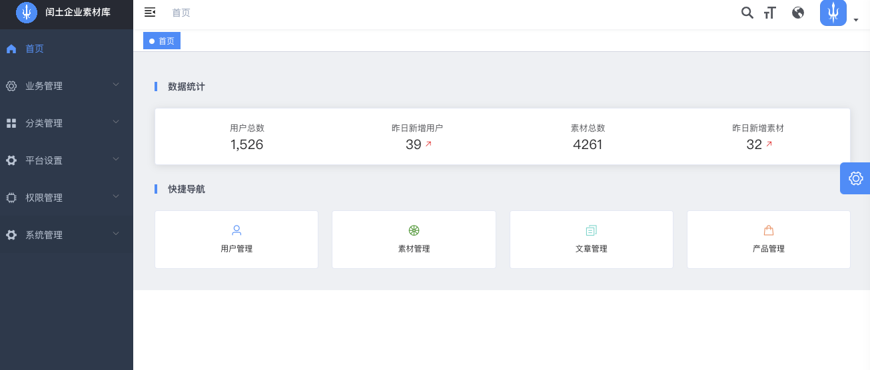
Task: Click the 昨日新增用户 statistic 39
Action: click(x=413, y=144)
